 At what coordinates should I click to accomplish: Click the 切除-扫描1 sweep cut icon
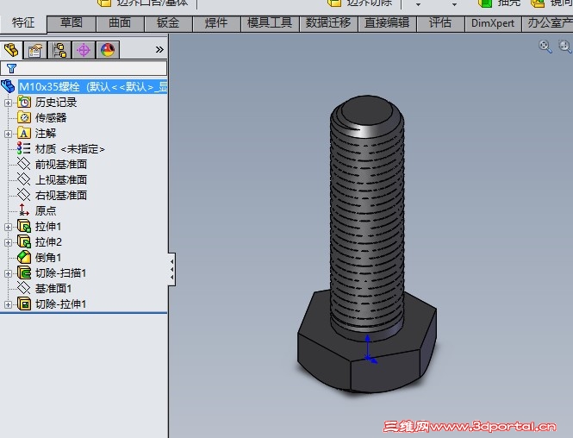24,273
